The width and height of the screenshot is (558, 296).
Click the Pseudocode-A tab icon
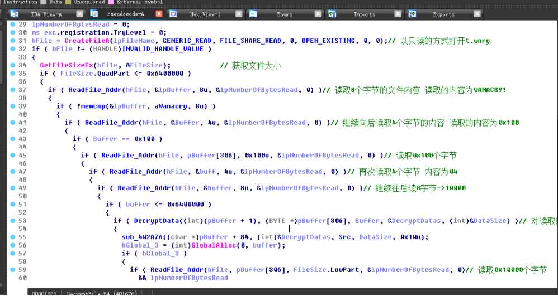94,13
